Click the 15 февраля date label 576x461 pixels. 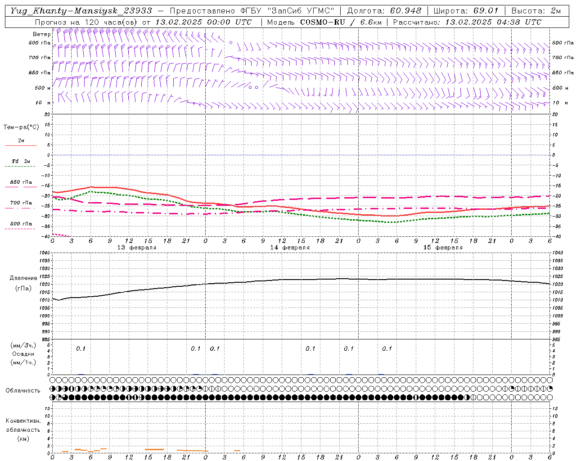[443, 248]
